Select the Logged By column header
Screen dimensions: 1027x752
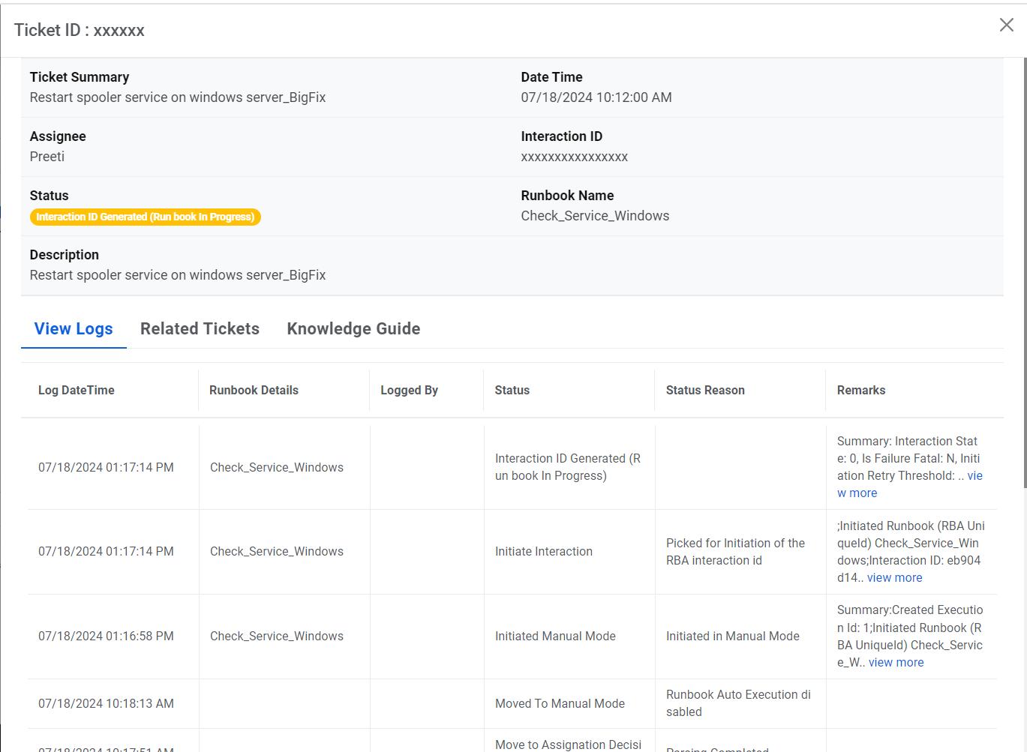coord(409,391)
